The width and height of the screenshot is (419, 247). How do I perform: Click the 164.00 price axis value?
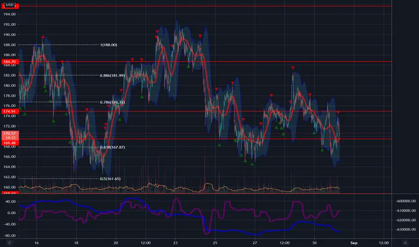click(9, 167)
